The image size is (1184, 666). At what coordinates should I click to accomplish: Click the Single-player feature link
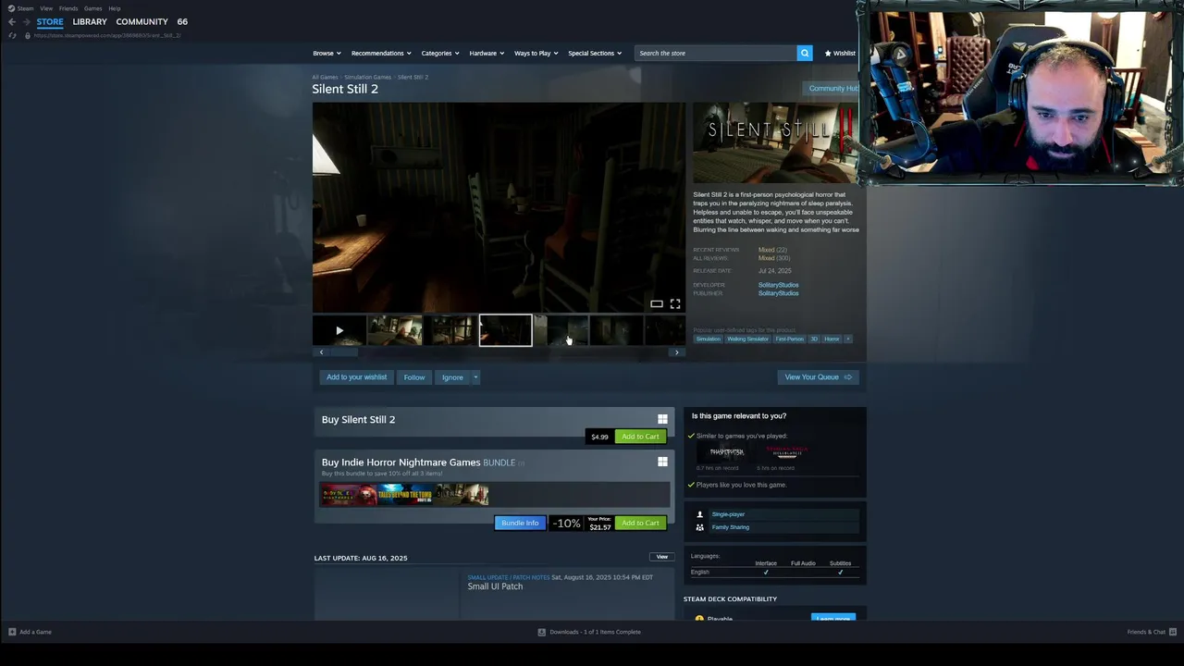coord(728,514)
